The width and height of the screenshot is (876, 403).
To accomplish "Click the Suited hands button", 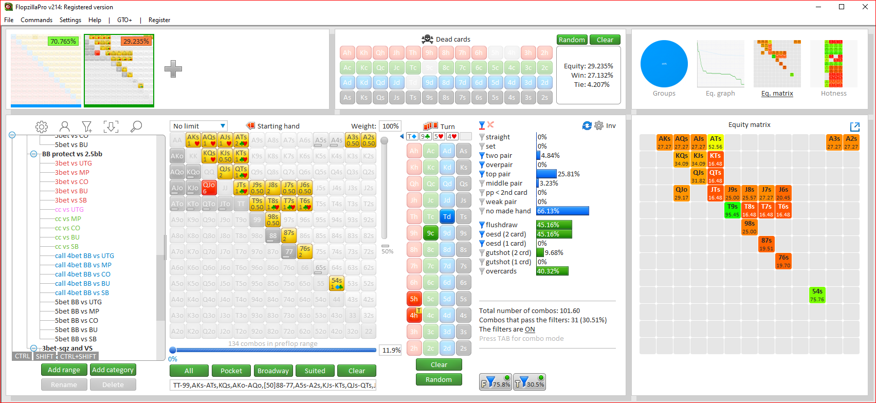I will pos(315,371).
